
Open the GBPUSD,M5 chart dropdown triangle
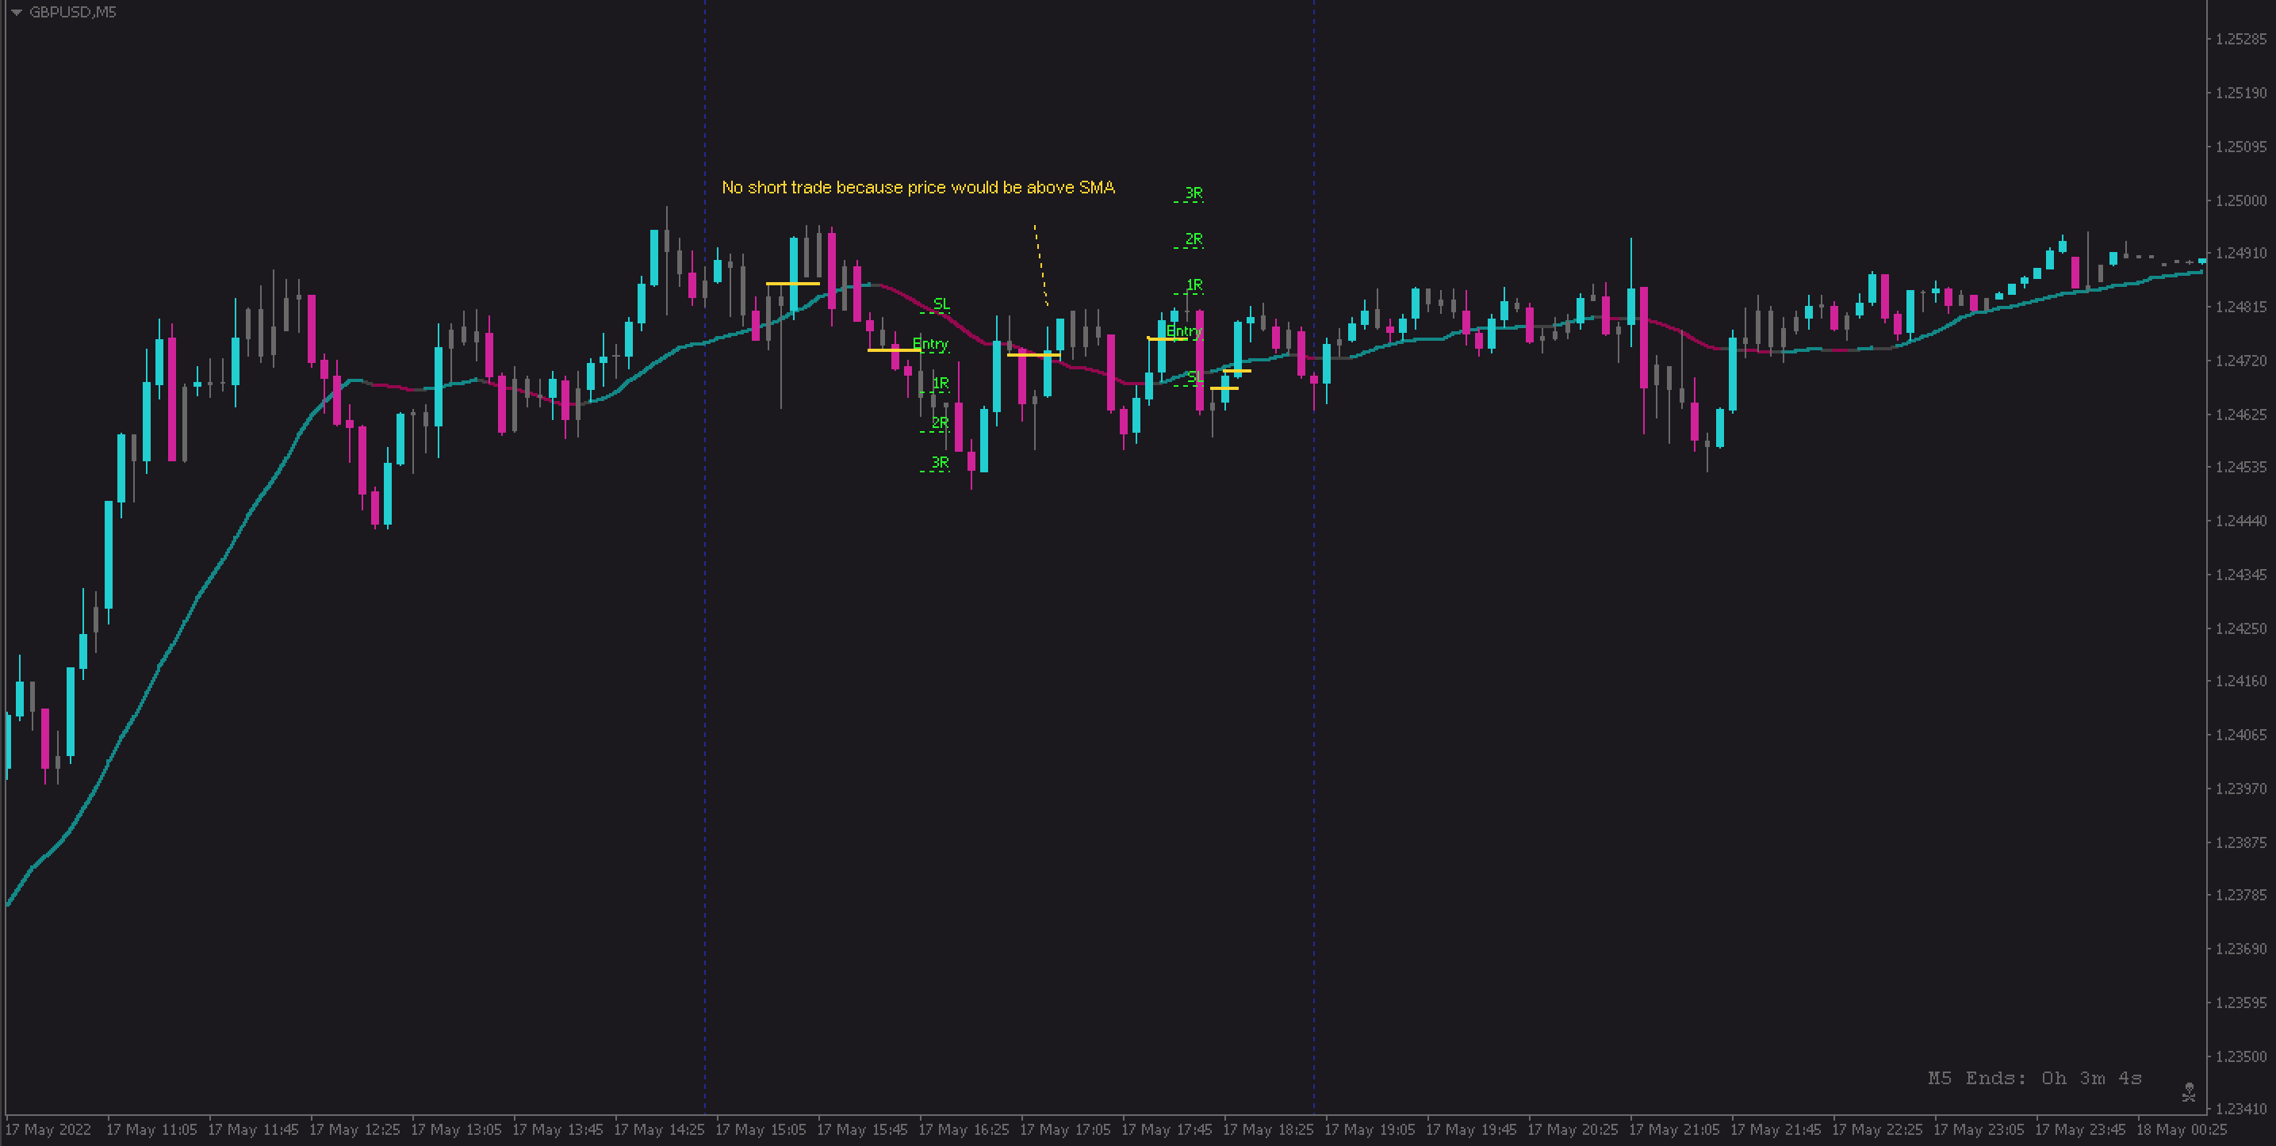coord(16,13)
